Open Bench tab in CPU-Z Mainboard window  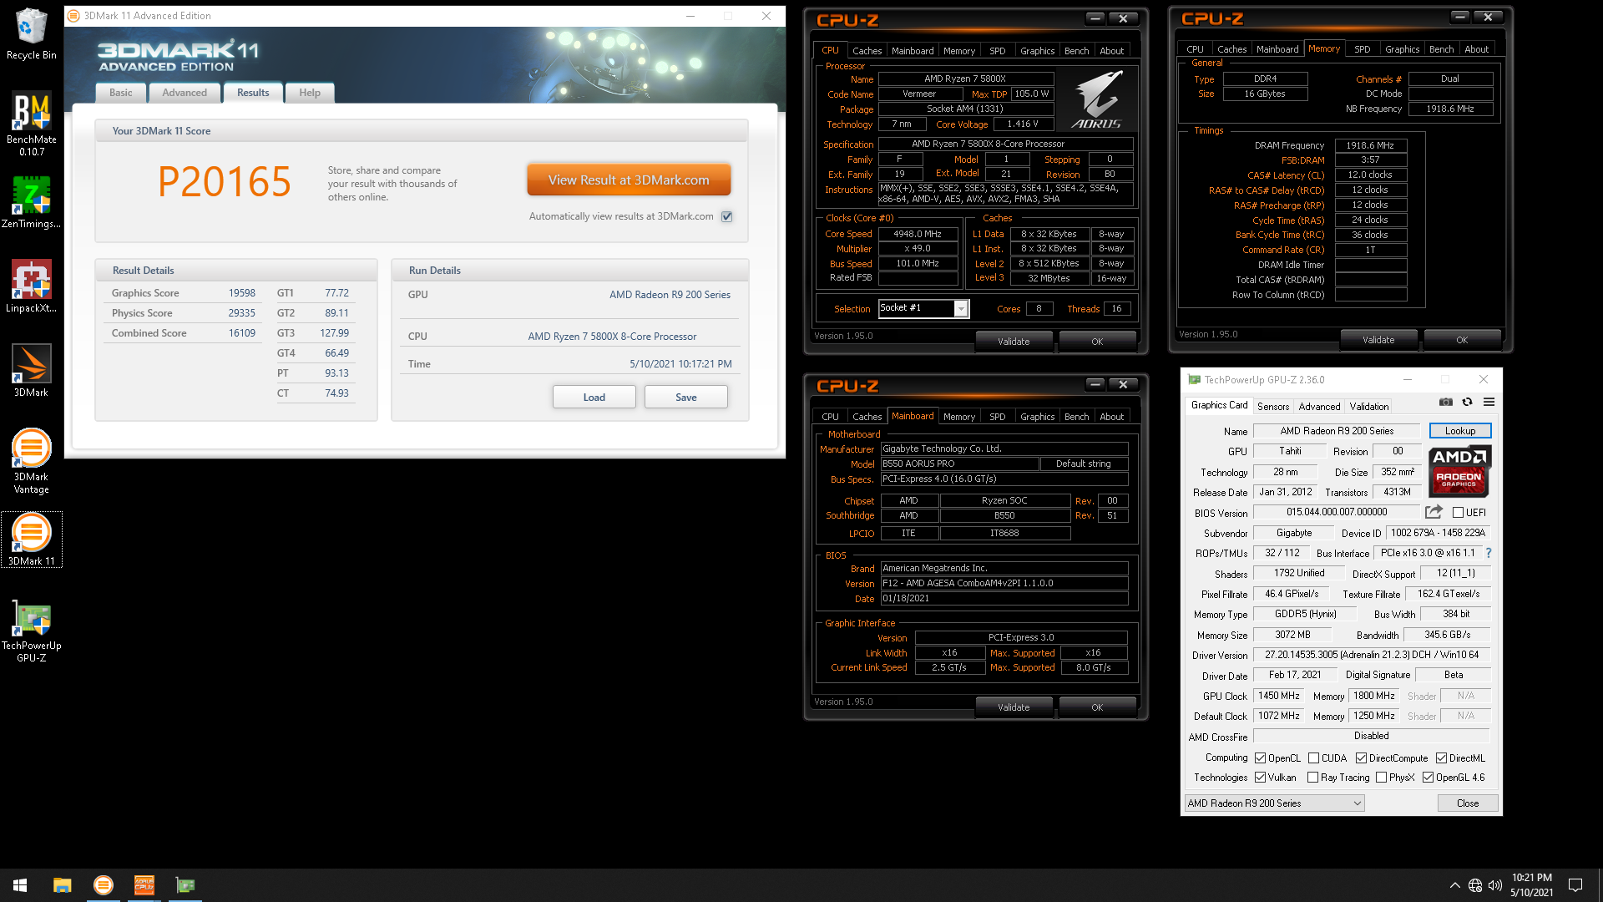1076,417
